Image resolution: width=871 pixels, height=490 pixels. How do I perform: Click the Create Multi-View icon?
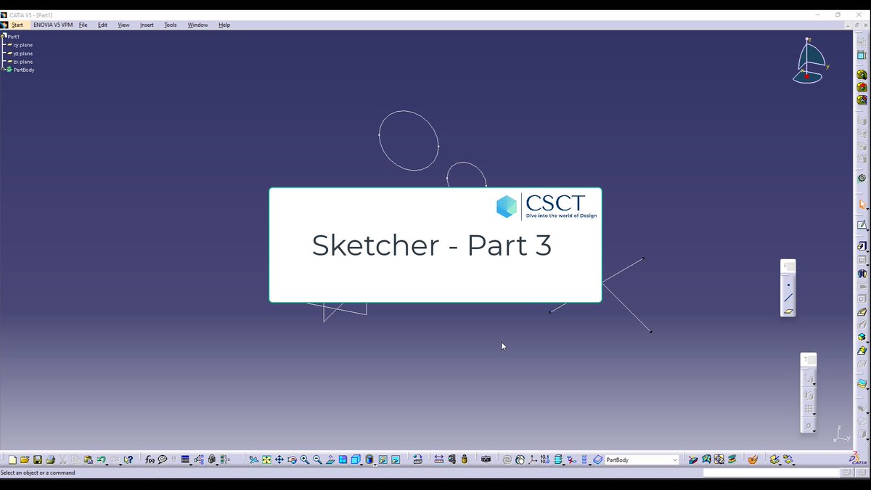click(x=343, y=460)
